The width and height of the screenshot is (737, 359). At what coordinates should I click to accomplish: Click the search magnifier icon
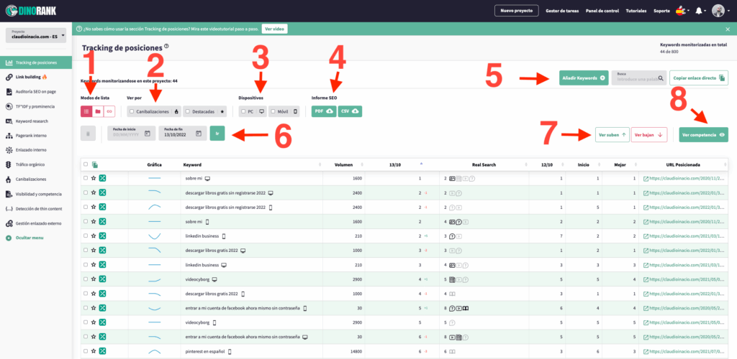[x=661, y=78]
